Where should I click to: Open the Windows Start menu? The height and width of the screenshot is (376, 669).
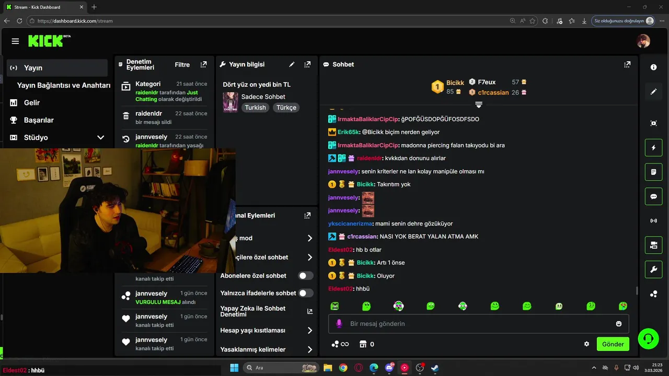(234, 368)
